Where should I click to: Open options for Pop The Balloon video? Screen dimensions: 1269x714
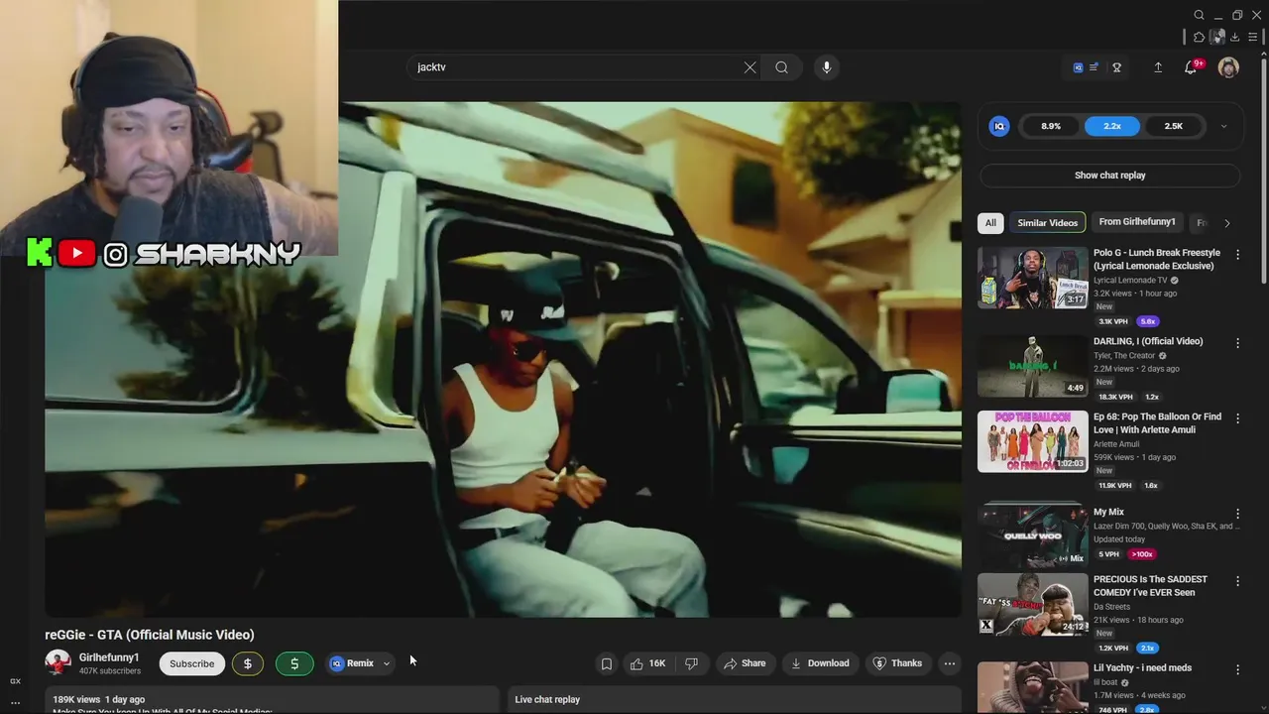[1237, 418]
